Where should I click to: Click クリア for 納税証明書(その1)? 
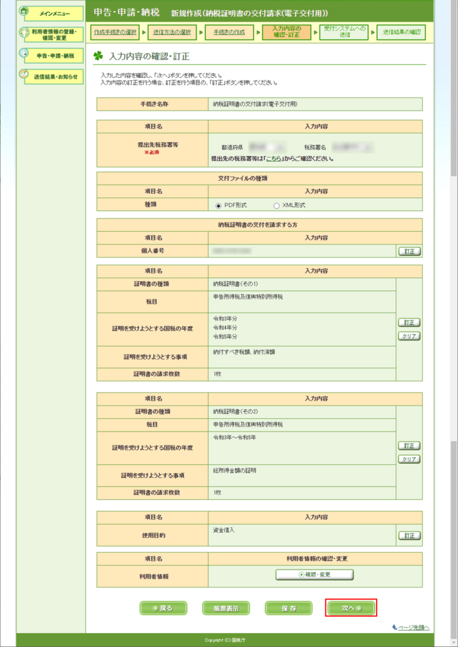pos(409,336)
